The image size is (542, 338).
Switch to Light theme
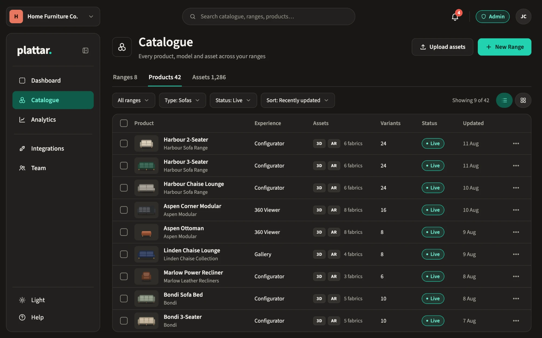pos(53,300)
